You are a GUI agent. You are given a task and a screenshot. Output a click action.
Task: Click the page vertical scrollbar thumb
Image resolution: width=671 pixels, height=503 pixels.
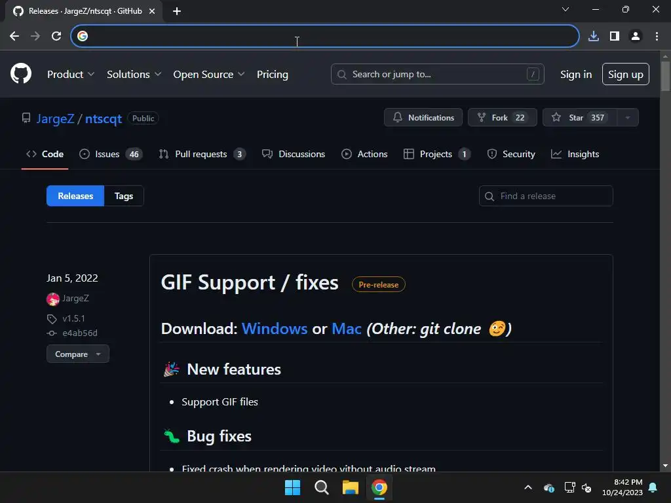pos(665,76)
